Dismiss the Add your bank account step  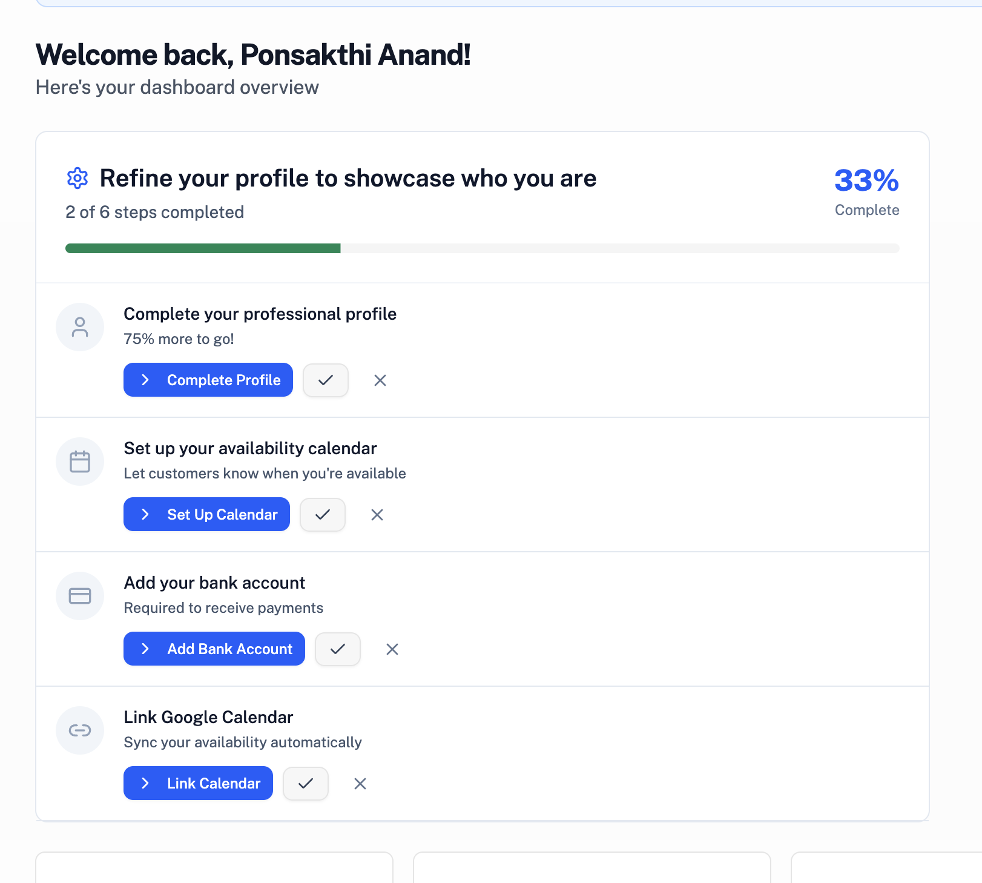pos(392,649)
